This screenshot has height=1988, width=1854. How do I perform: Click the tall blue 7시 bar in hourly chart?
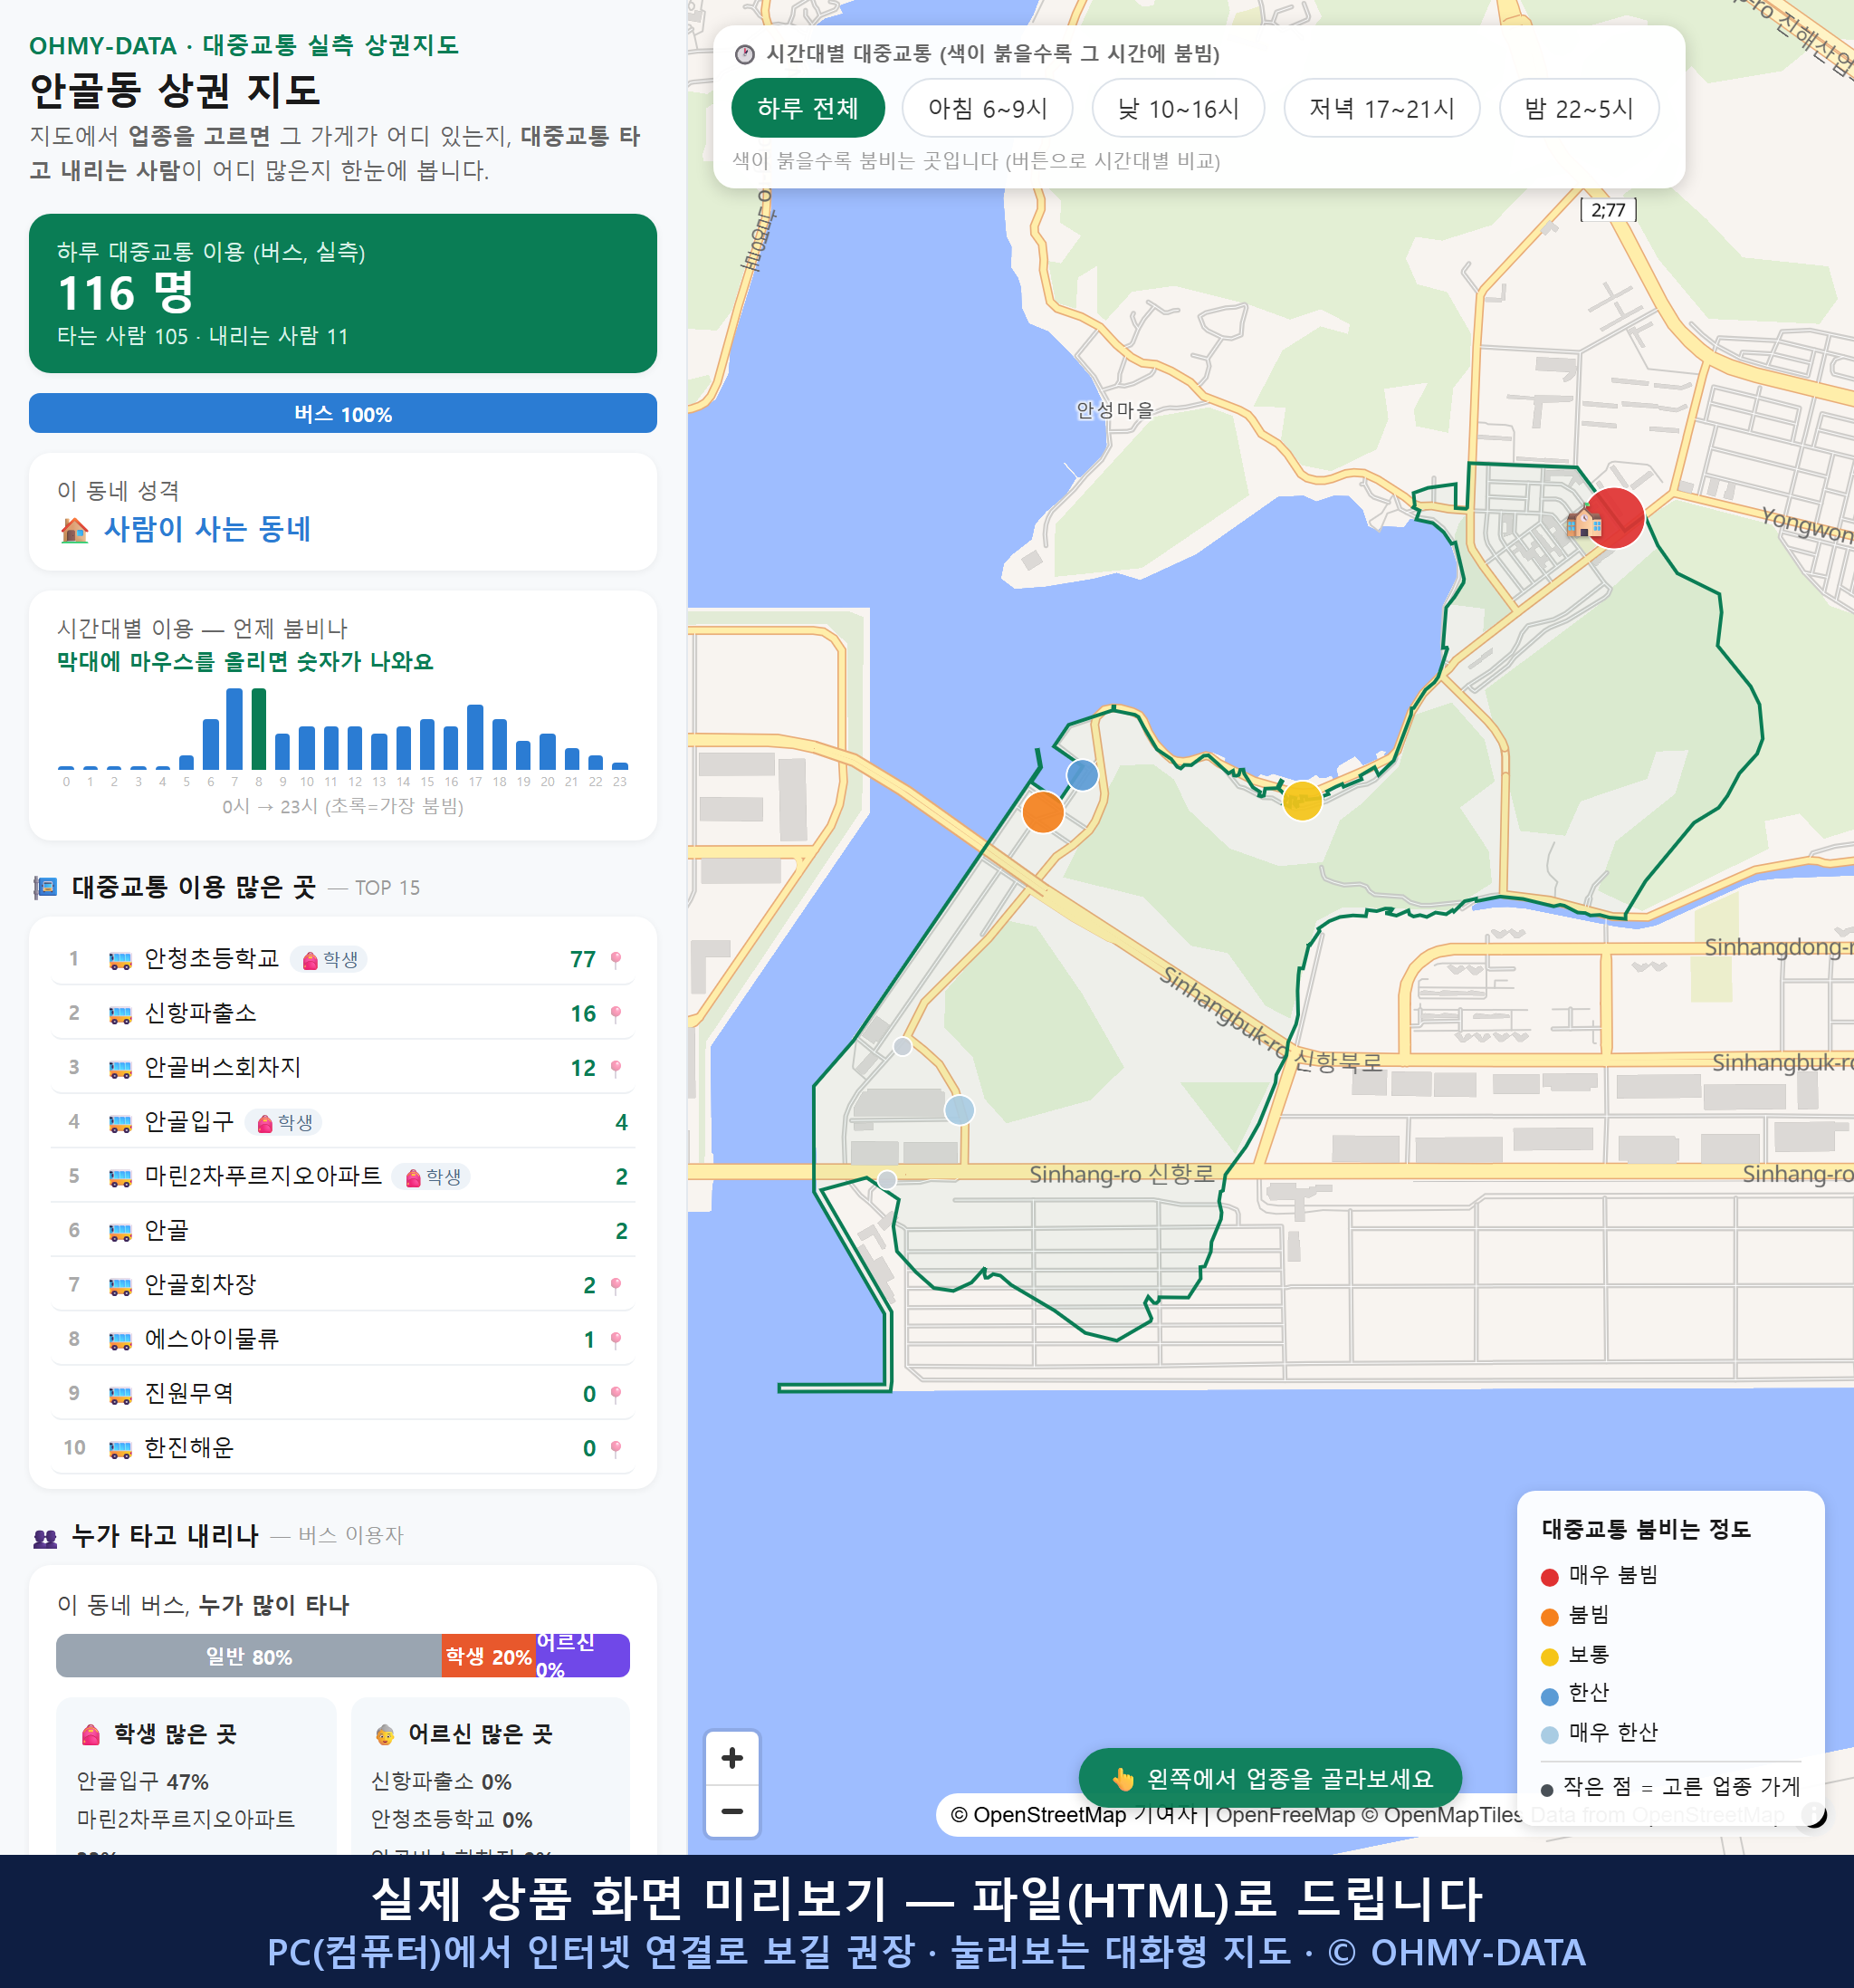click(x=234, y=728)
